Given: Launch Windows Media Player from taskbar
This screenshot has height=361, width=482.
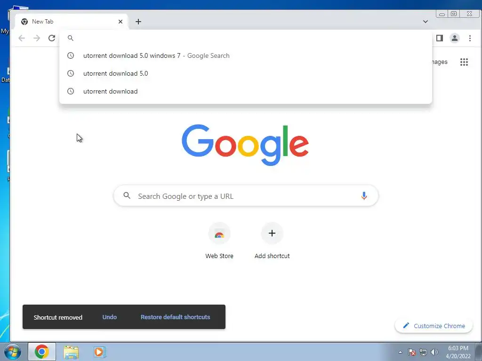Looking at the screenshot, I should click(x=99, y=352).
